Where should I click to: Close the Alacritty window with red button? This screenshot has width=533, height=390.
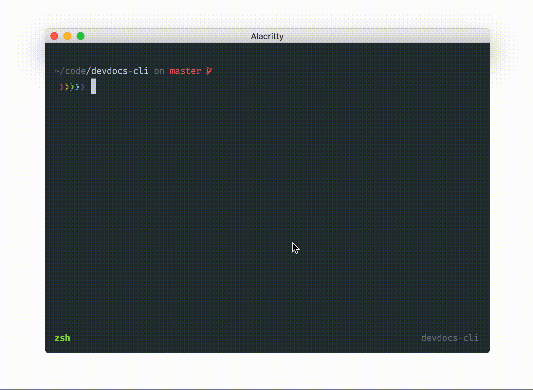tap(54, 36)
